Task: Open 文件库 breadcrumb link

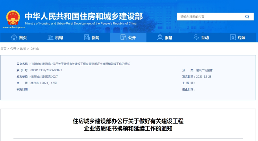Action: (35, 49)
